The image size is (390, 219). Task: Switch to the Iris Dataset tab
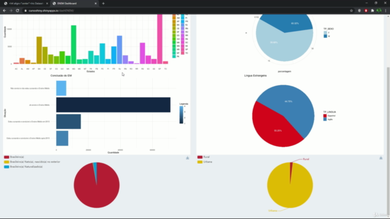pos(25,4)
